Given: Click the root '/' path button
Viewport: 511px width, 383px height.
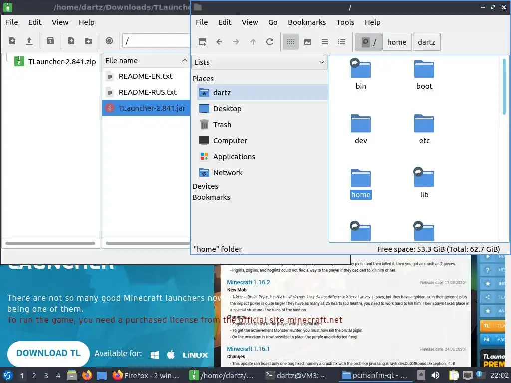Looking at the screenshot, I should tap(368, 42).
